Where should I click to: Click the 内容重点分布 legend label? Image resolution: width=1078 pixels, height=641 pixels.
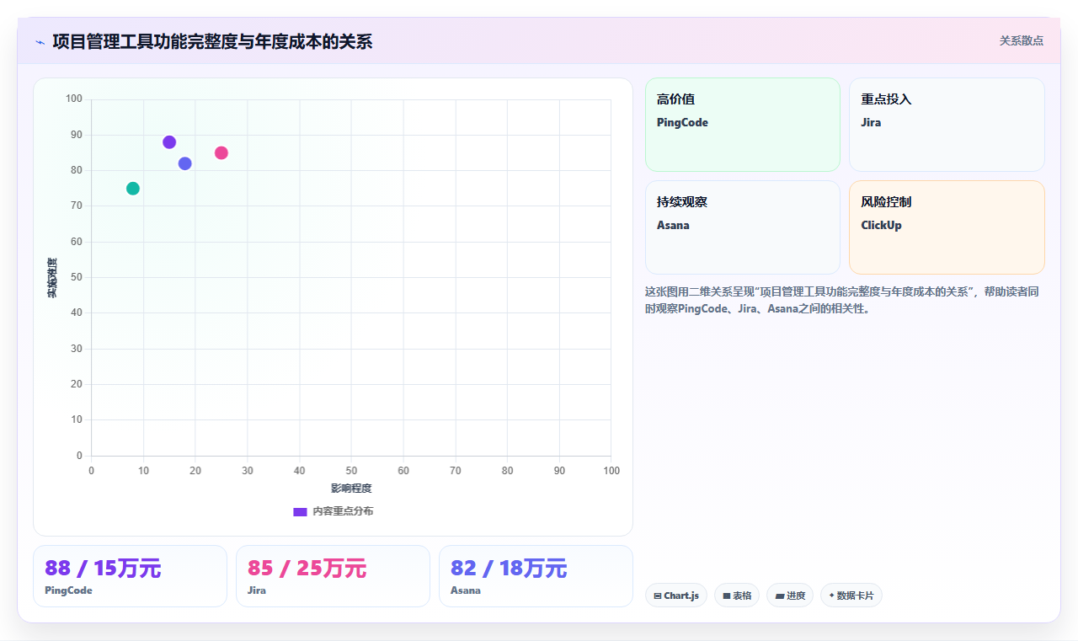pyautogui.click(x=343, y=511)
